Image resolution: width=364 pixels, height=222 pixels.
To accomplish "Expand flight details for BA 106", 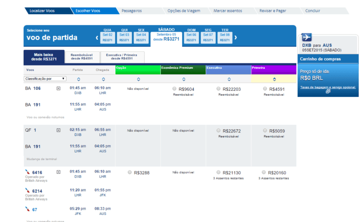I will coord(58,89).
